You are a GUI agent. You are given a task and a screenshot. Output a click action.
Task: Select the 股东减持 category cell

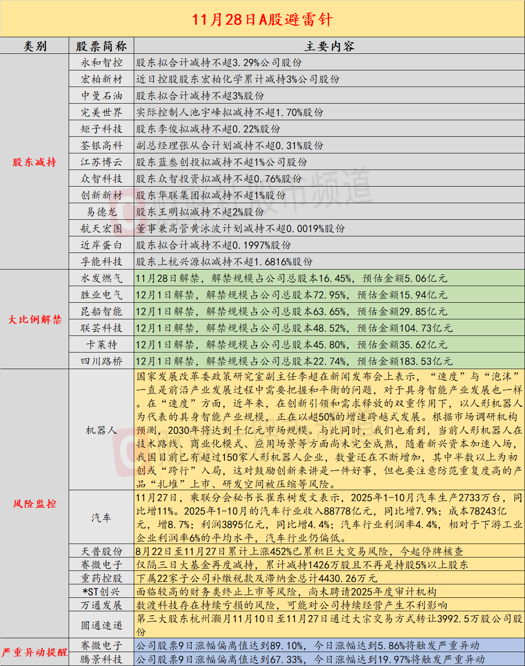[35, 162]
